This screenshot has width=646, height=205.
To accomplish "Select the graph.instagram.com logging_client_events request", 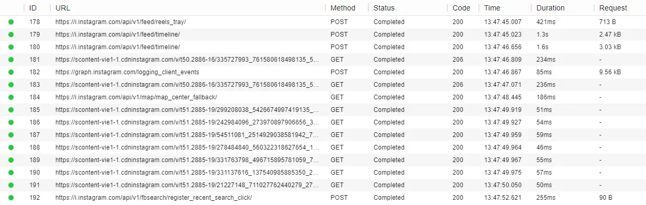I will (x=323, y=72).
